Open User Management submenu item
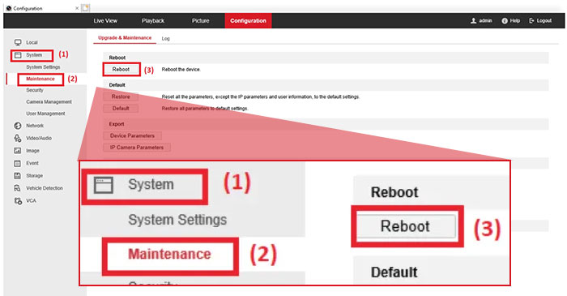 [45, 114]
